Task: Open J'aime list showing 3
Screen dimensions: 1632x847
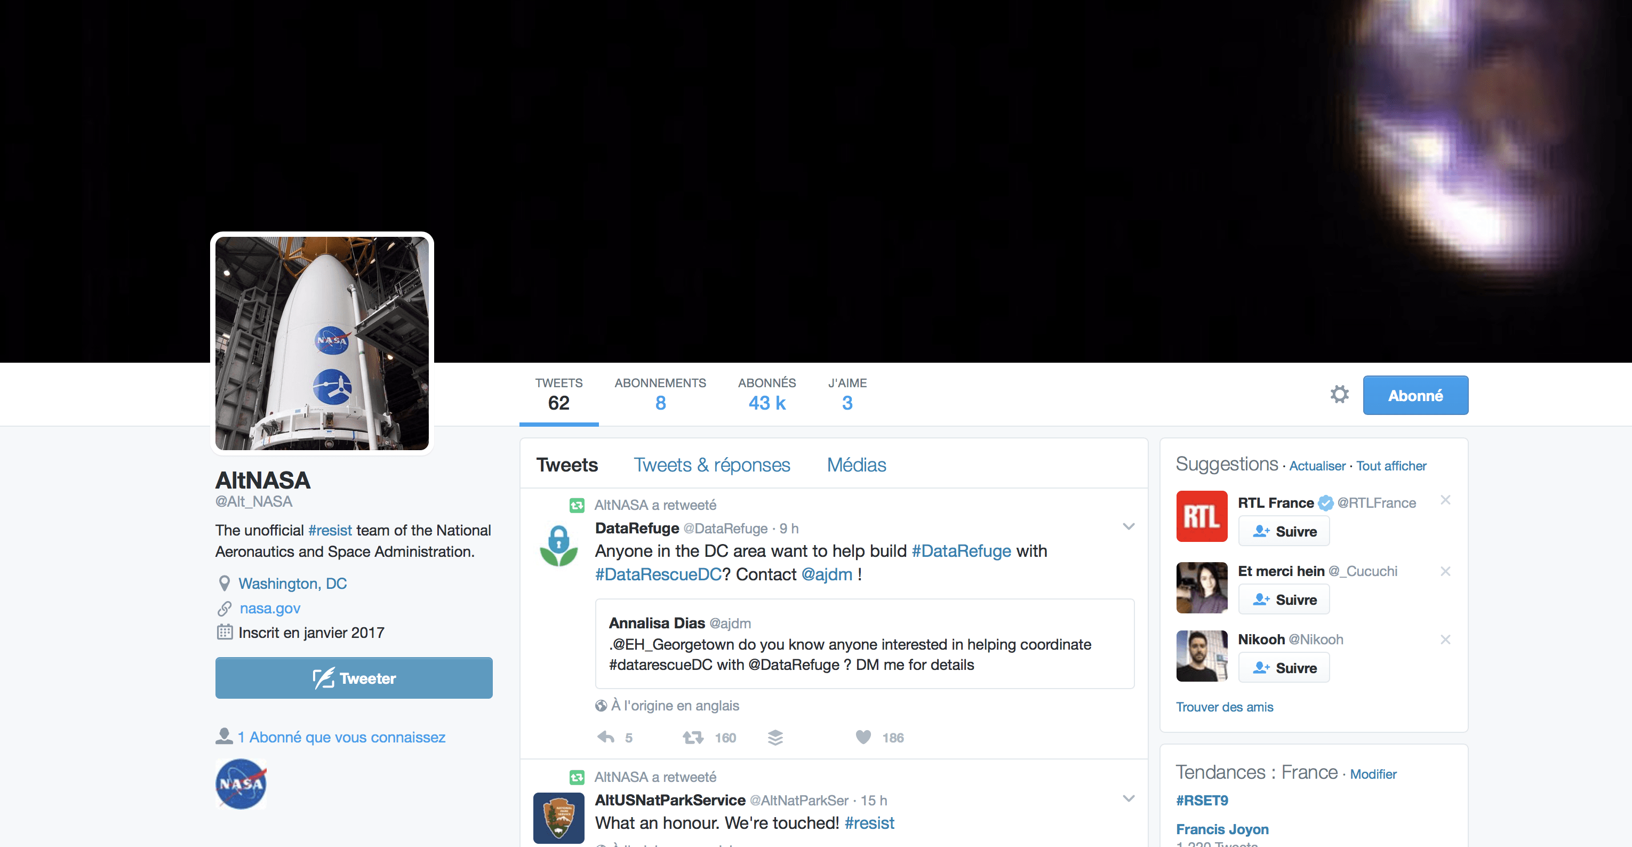Action: (847, 394)
